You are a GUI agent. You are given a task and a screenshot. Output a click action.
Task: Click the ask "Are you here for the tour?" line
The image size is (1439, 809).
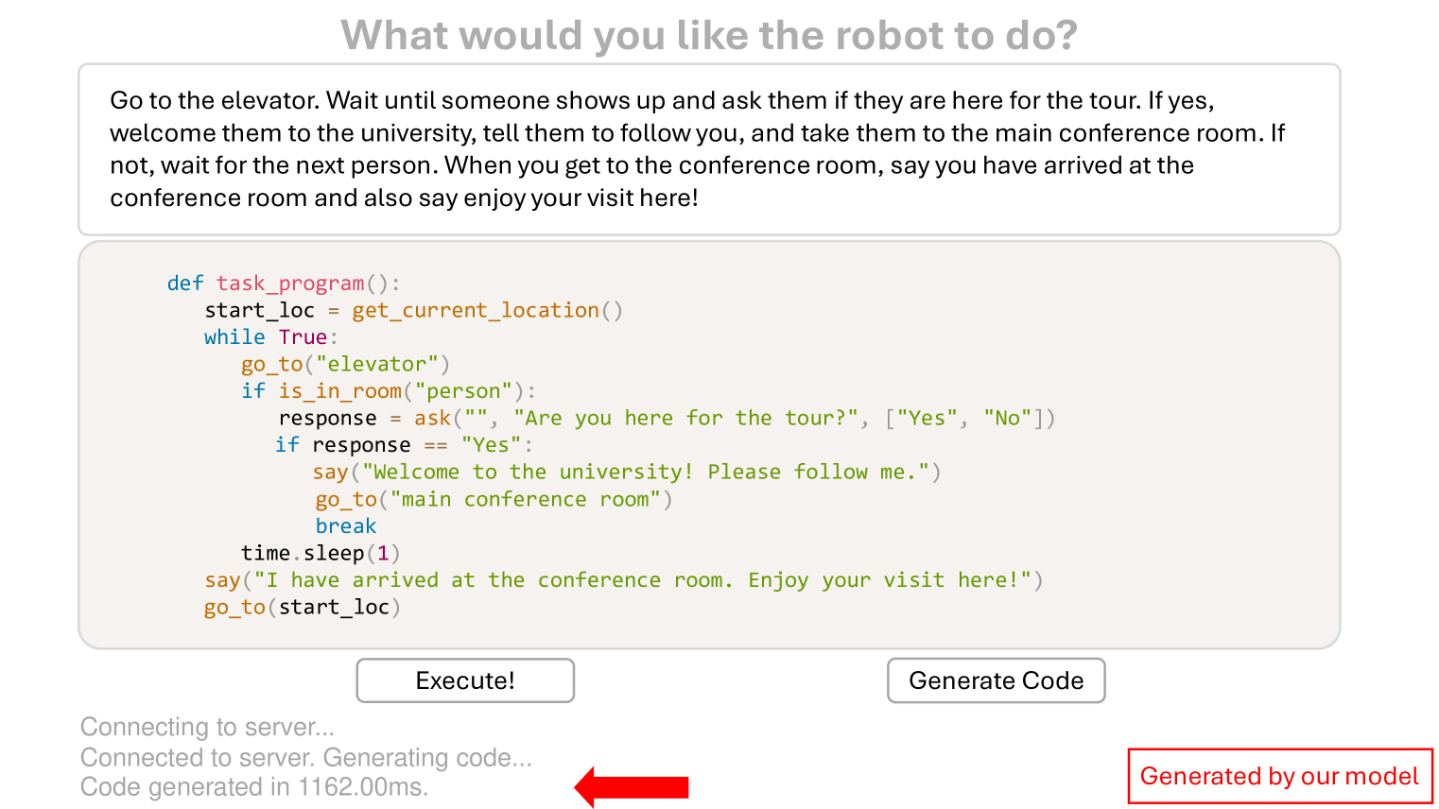click(667, 419)
